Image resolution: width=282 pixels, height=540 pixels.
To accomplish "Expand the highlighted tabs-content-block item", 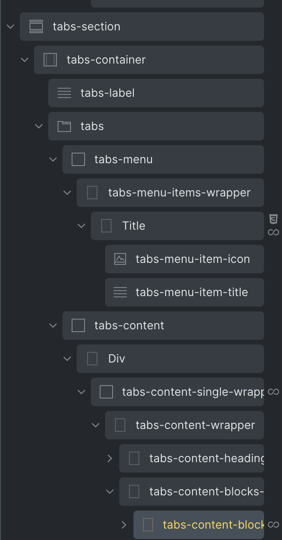I will [x=124, y=525].
